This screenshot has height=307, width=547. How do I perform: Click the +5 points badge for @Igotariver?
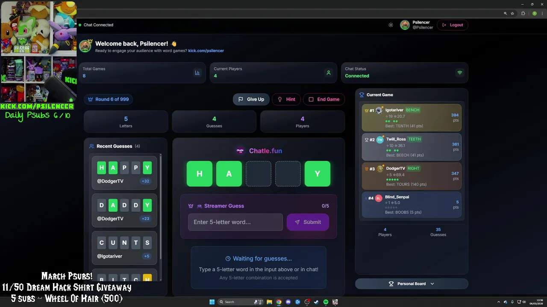[147, 256]
